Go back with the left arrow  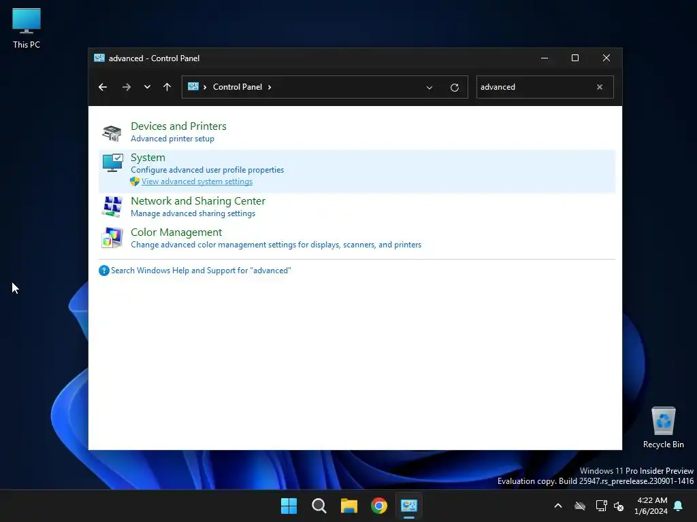(103, 87)
